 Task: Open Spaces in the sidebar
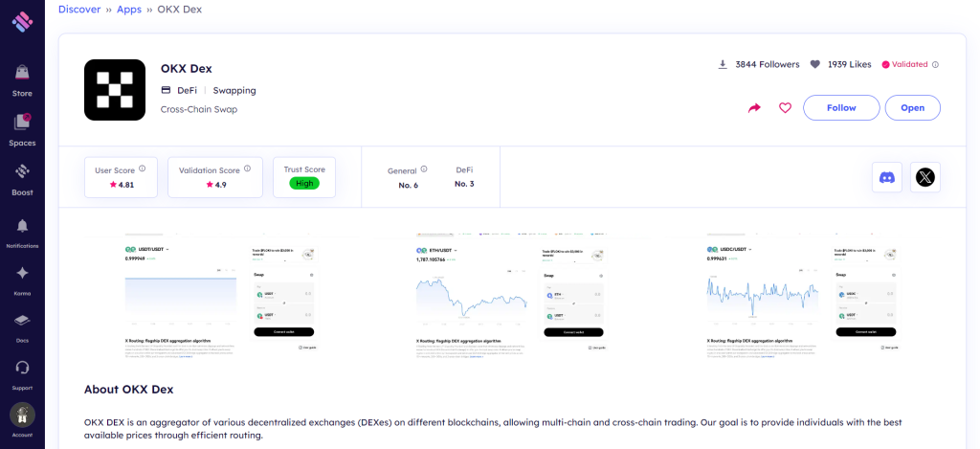pyautogui.click(x=22, y=123)
